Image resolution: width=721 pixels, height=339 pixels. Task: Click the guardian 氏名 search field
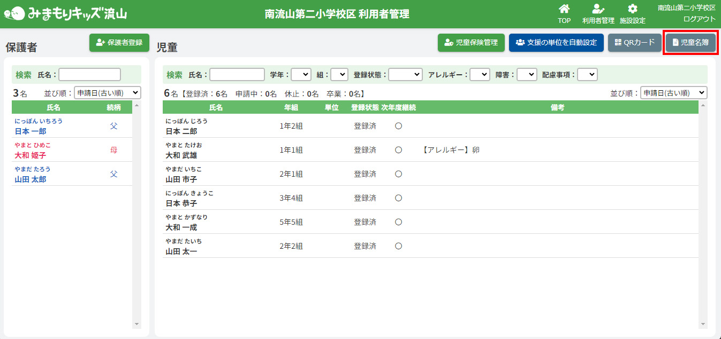[90, 75]
